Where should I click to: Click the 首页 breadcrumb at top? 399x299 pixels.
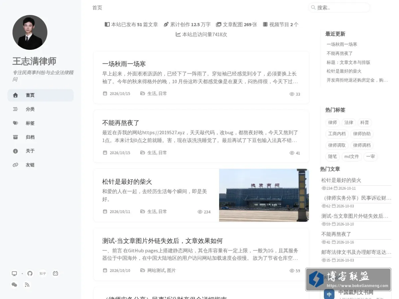point(97,8)
